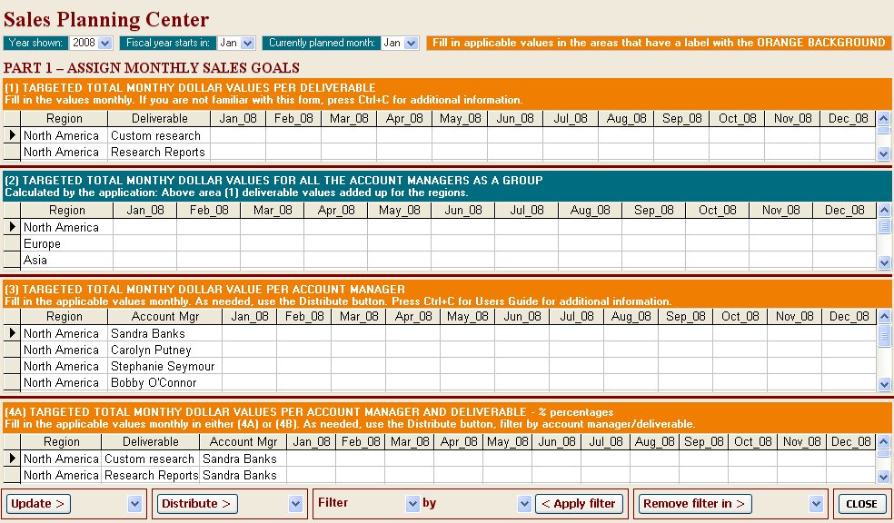Click the Custom research cell in section 1
894x523 pixels.
[x=159, y=135]
